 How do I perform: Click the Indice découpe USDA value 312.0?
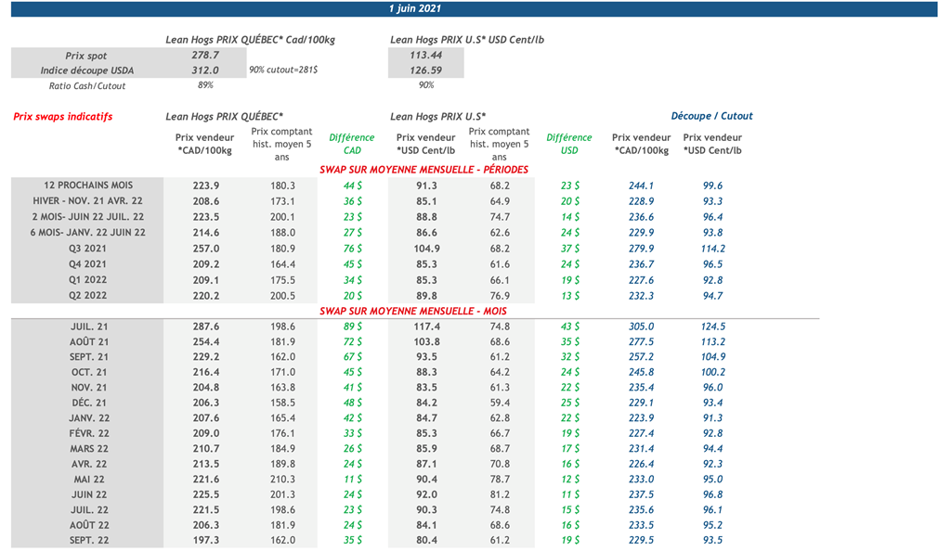click(x=204, y=70)
